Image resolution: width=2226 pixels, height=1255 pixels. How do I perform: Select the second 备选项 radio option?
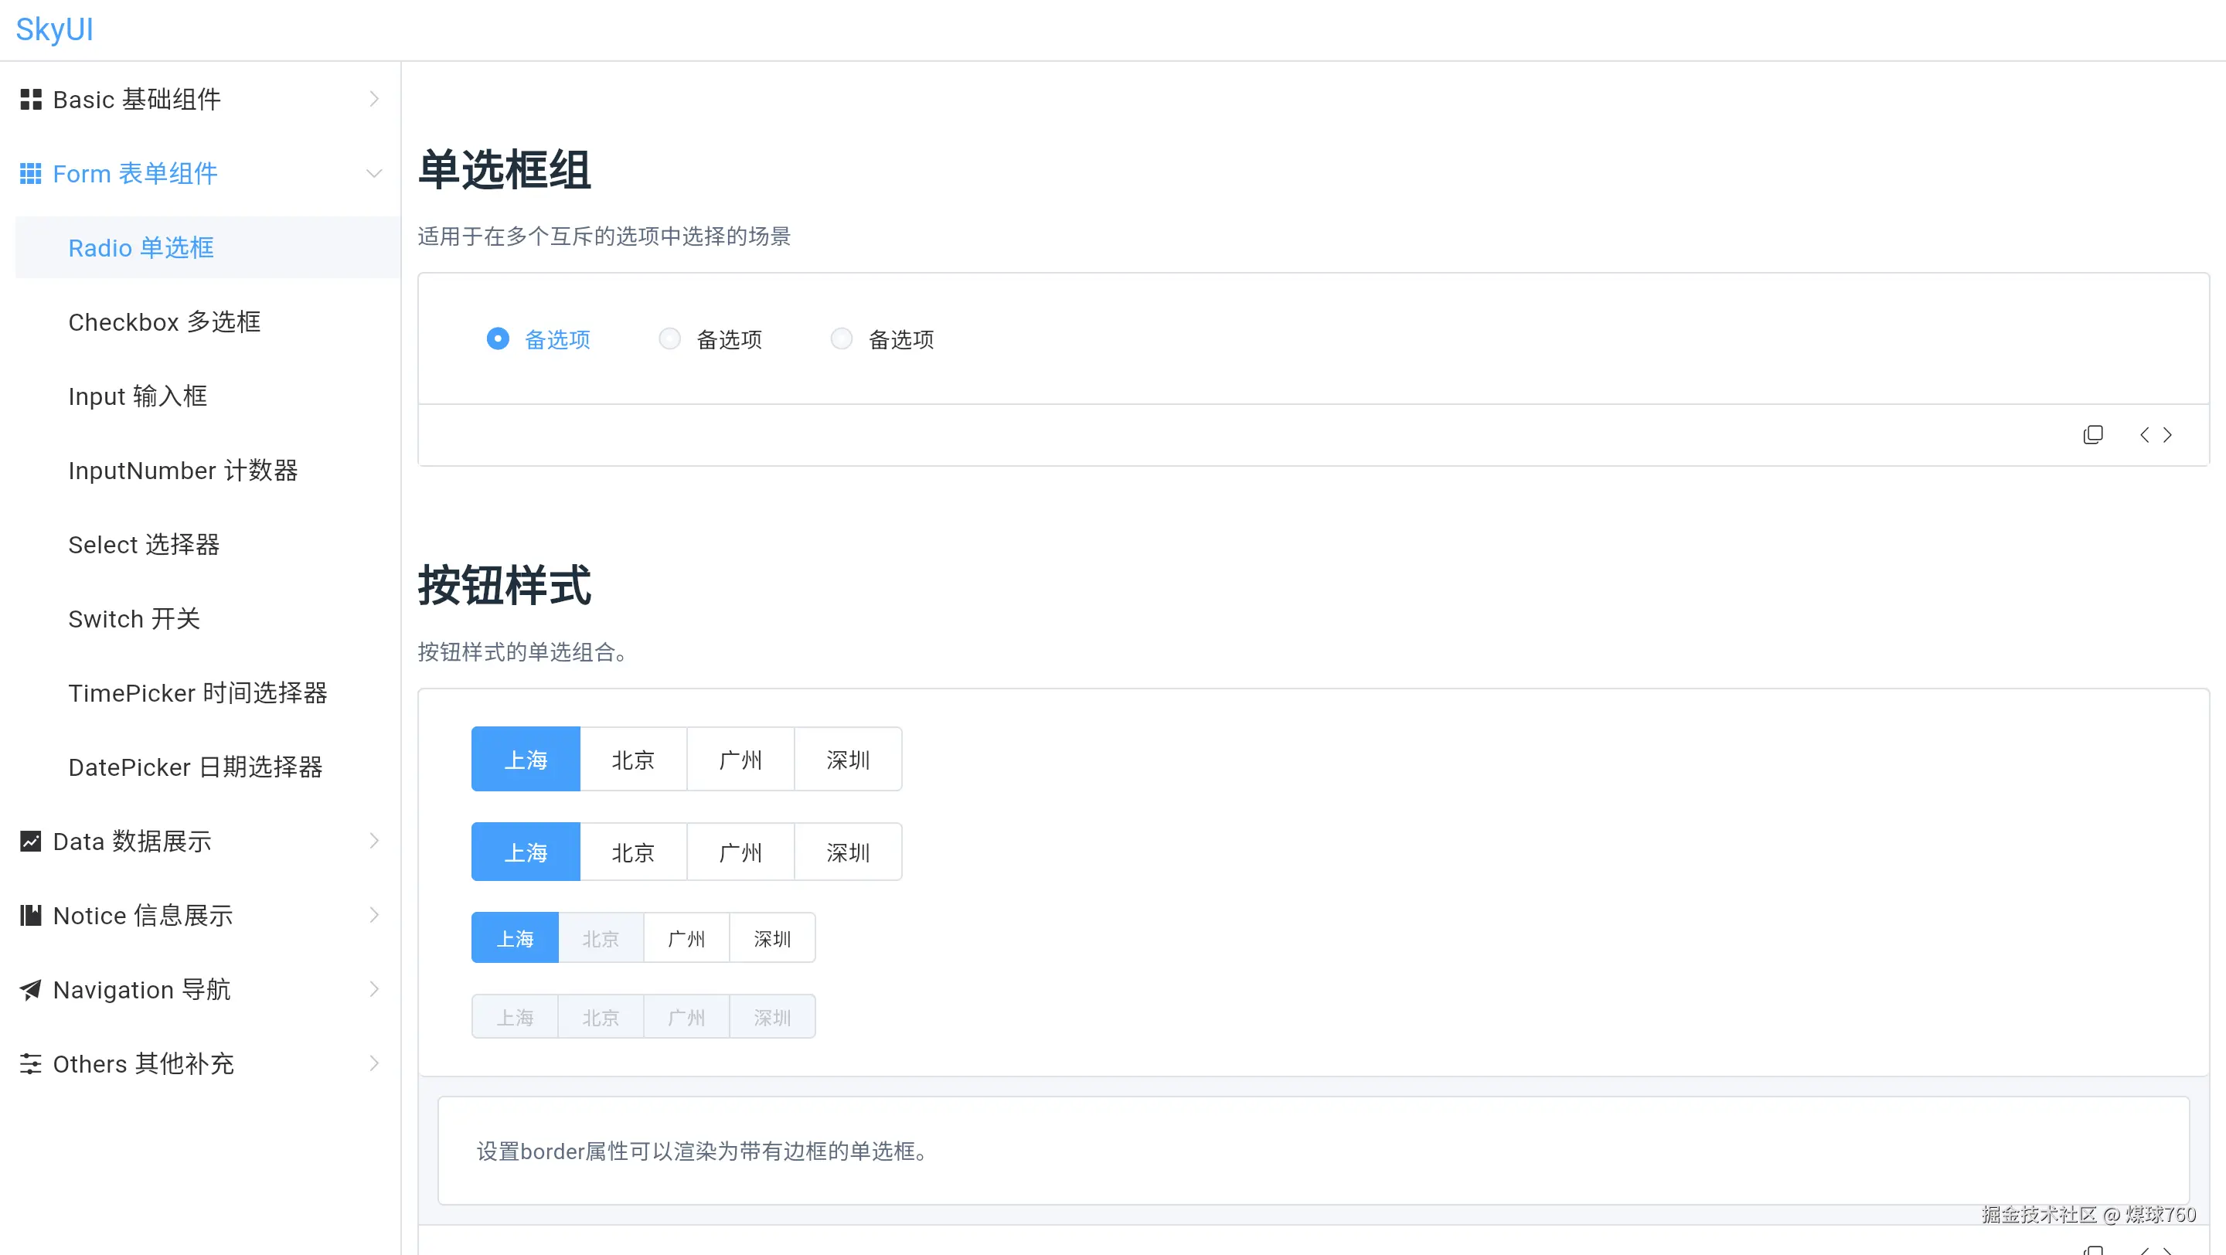(x=669, y=338)
